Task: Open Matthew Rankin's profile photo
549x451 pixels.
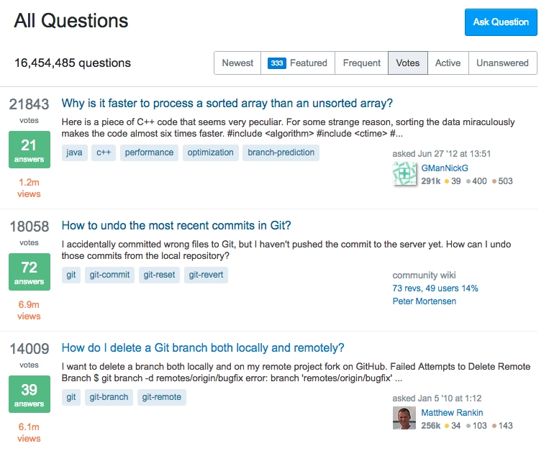Action: click(x=404, y=418)
